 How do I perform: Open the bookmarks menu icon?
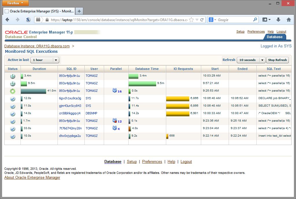click(265, 20)
